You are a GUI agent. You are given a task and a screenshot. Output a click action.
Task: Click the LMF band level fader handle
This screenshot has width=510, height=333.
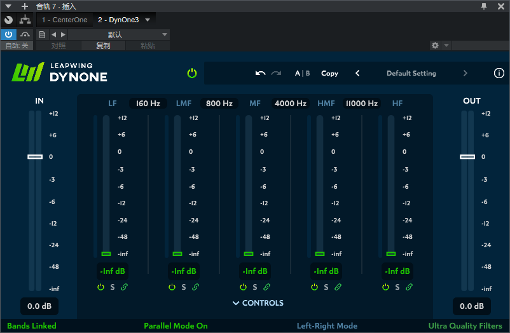click(177, 254)
